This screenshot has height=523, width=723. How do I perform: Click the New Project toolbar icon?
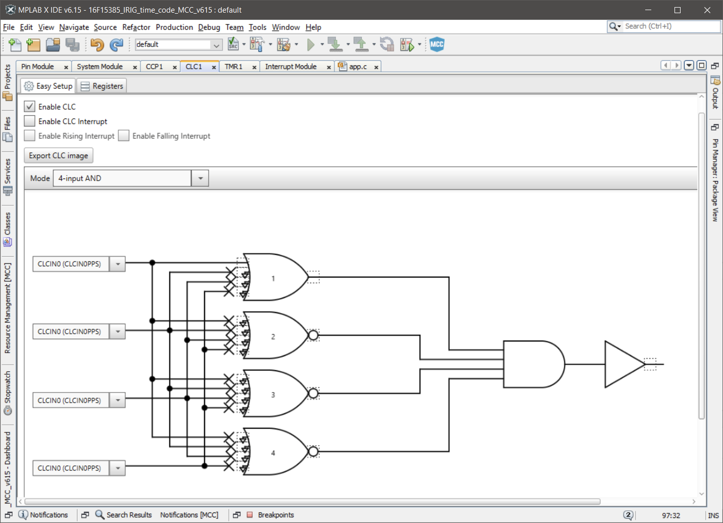pos(33,45)
